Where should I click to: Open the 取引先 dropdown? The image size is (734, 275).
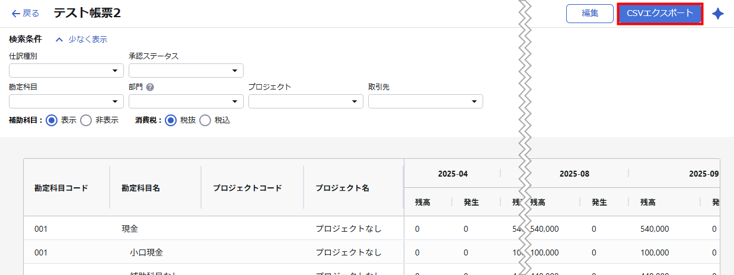(x=425, y=102)
